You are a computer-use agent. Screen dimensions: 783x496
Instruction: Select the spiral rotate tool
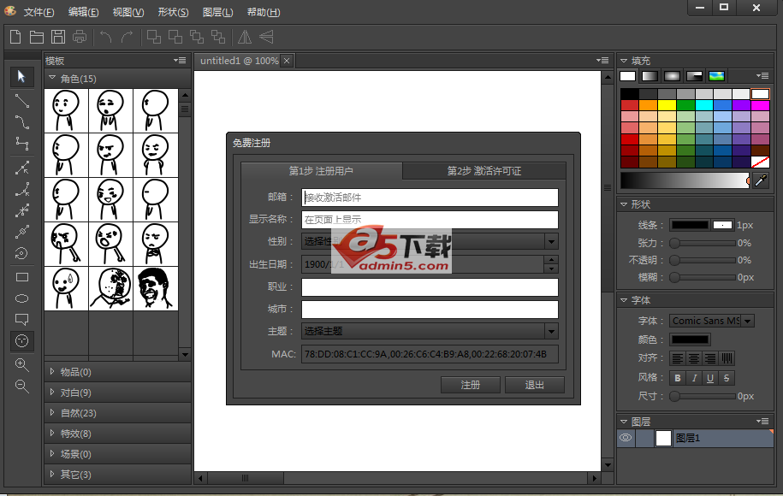click(22, 253)
